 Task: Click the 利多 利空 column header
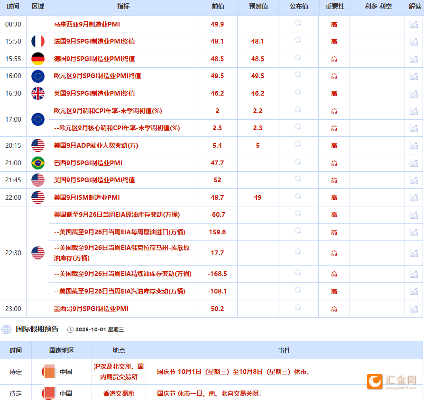[378, 6]
